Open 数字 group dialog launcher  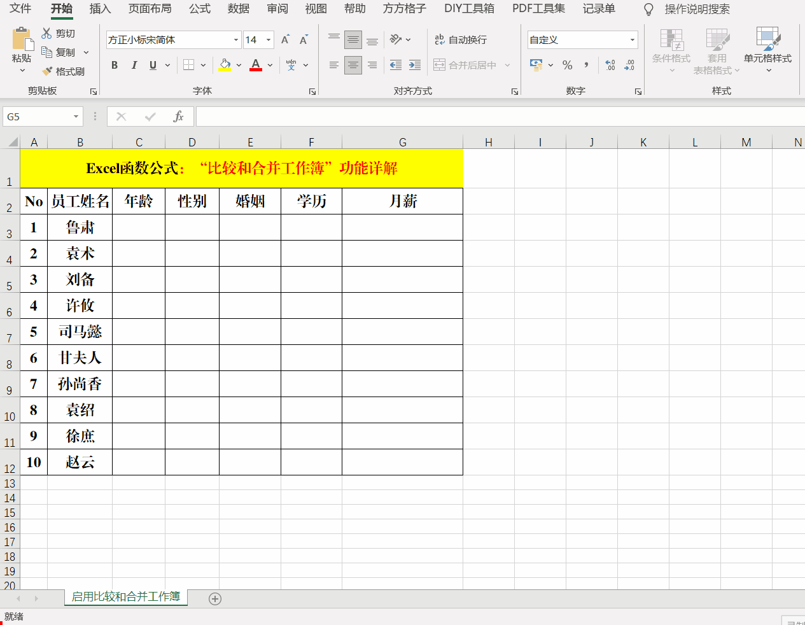(638, 92)
